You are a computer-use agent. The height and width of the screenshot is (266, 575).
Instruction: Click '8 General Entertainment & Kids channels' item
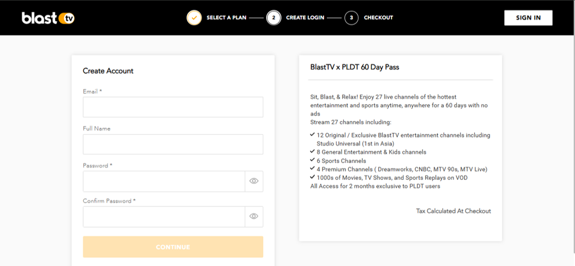[368, 152]
